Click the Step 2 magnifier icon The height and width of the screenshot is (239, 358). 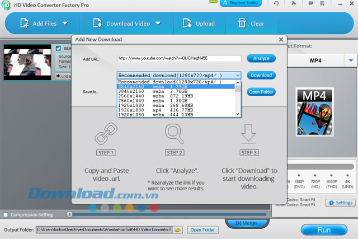[175, 134]
